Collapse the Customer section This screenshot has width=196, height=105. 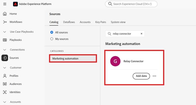(4, 68)
